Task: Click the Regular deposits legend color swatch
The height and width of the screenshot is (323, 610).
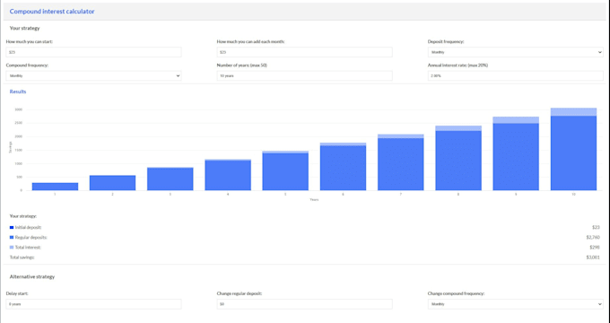Action: click(x=12, y=238)
